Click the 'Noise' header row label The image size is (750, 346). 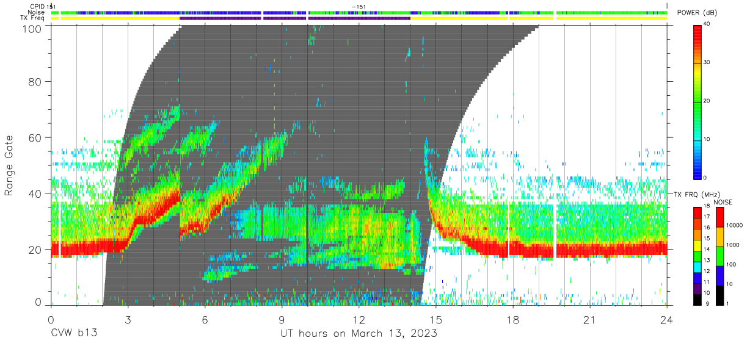(x=37, y=12)
